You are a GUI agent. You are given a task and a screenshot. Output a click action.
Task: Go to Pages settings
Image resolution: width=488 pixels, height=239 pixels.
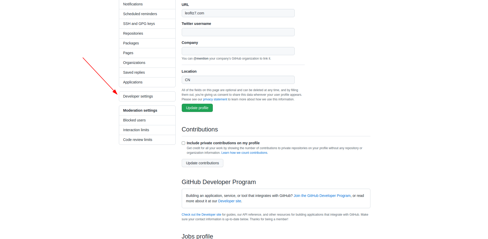pos(128,53)
